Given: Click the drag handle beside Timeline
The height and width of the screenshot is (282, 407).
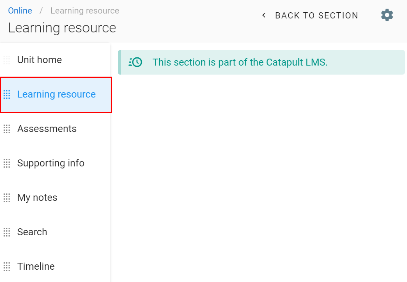Looking at the screenshot, I should click(x=7, y=267).
